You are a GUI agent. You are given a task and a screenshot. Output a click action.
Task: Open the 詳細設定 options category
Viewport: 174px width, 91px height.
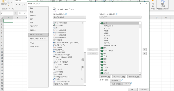tap(38, 30)
